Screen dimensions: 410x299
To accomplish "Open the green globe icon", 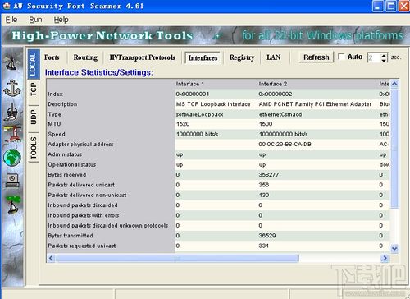I will (x=12, y=158).
